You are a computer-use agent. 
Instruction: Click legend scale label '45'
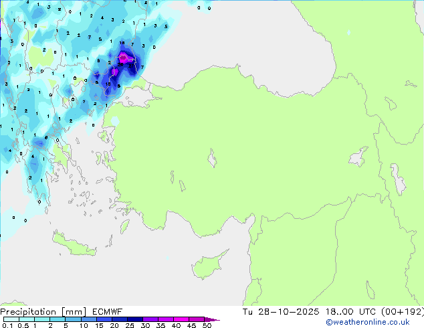coord(191,325)
